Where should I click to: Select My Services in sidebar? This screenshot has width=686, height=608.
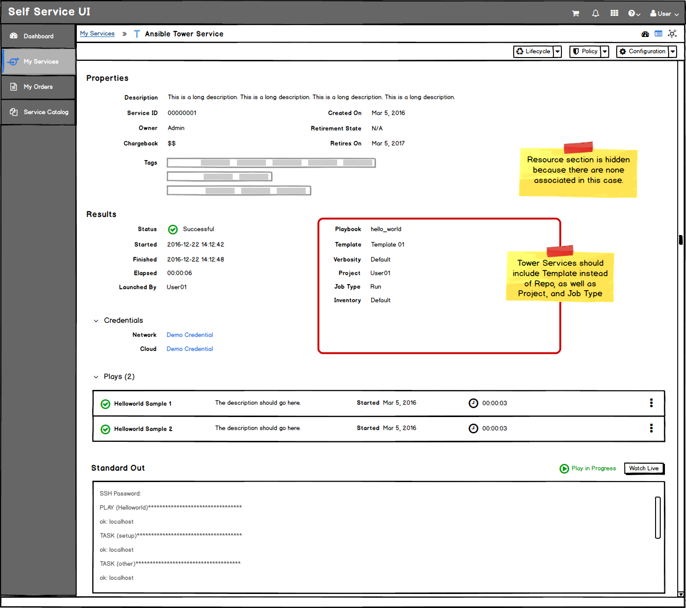pyautogui.click(x=38, y=61)
